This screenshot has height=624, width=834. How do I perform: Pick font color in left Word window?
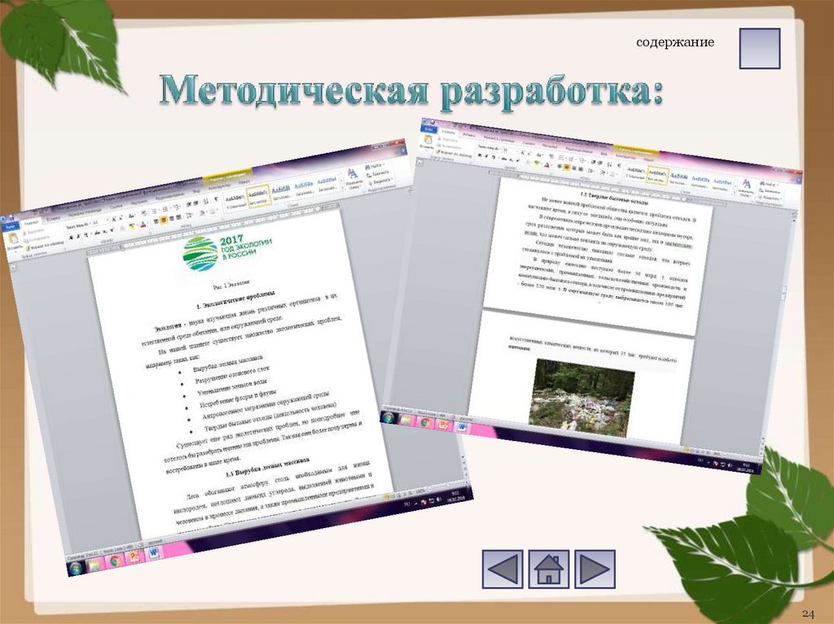point(143,225)
